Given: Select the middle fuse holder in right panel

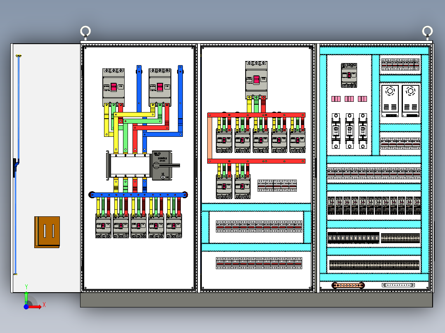Looking at the screenshot, I should 349,131.
